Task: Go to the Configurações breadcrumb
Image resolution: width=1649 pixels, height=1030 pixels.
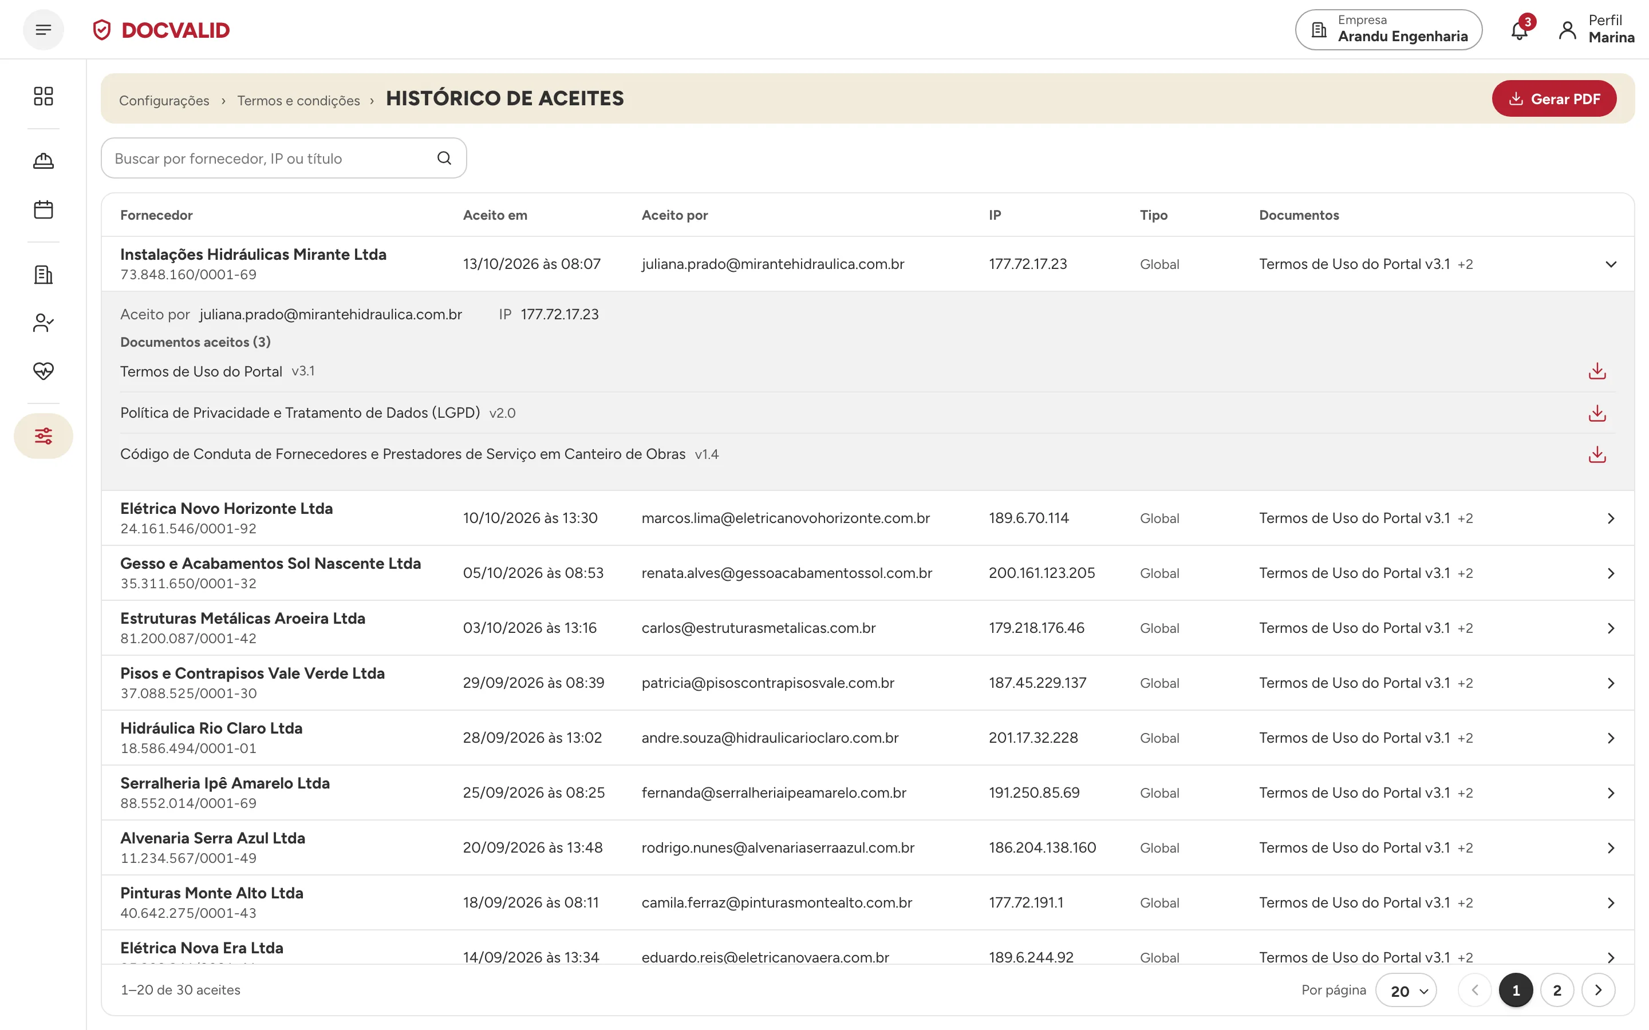Action: point(164,100)
